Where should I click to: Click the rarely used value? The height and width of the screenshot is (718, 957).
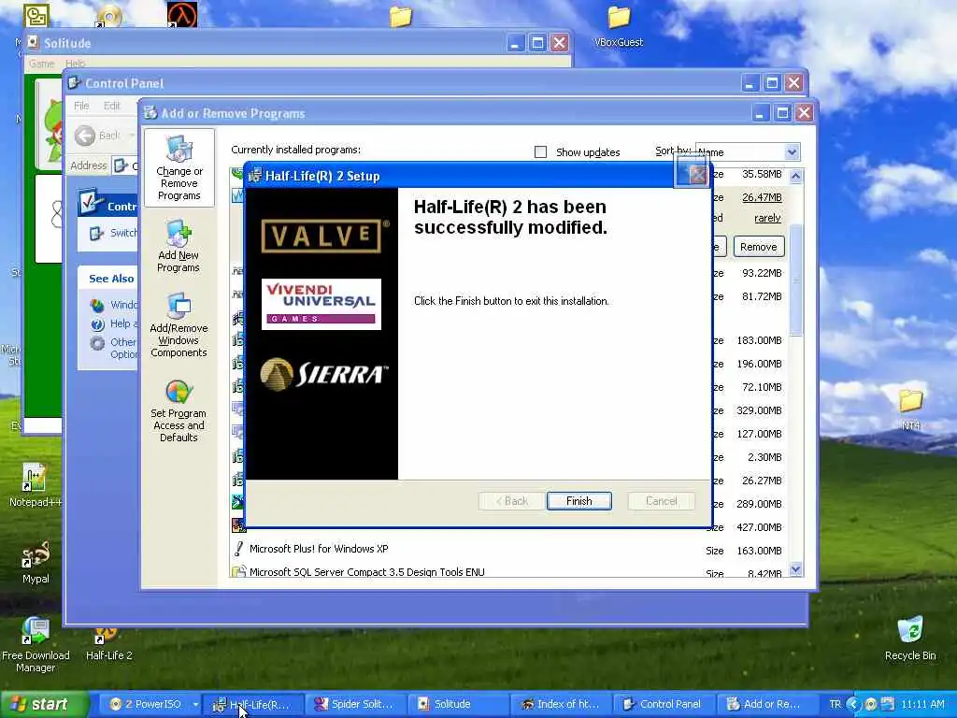[767, 218]
